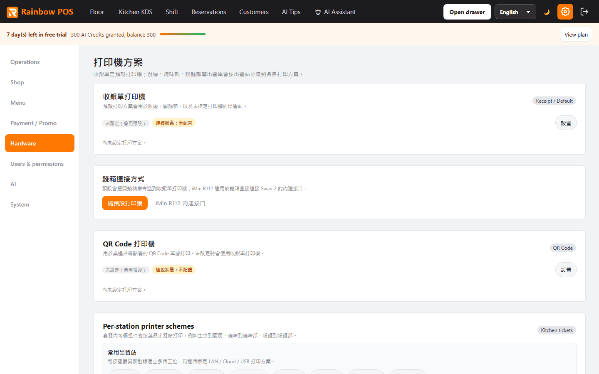Click the View plan button

pyautogui.click(x=576, y=34)
